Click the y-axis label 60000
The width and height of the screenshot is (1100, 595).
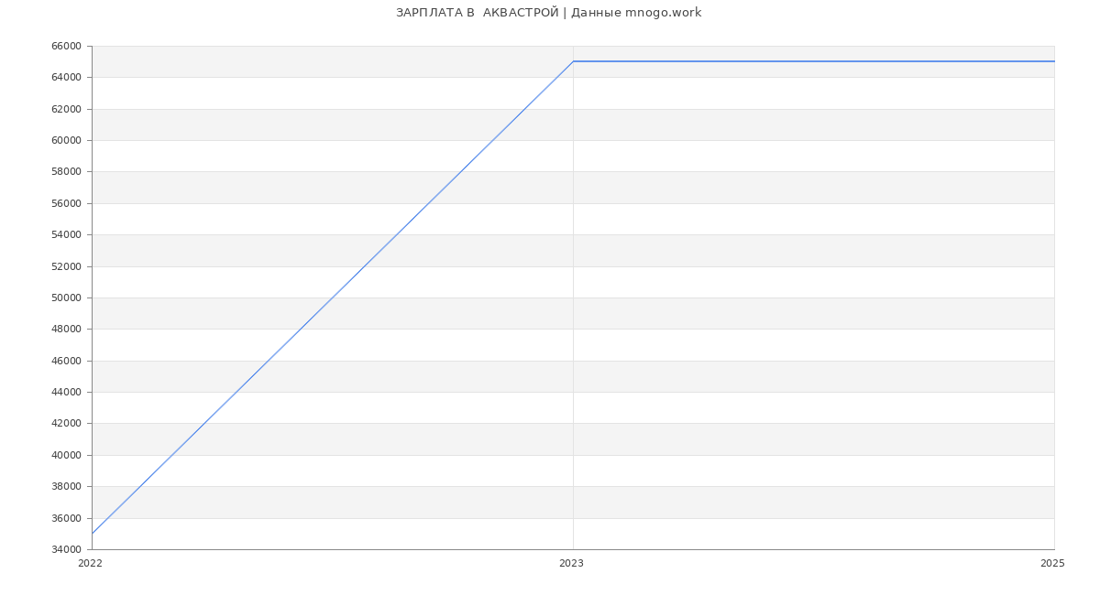(66, 140)
